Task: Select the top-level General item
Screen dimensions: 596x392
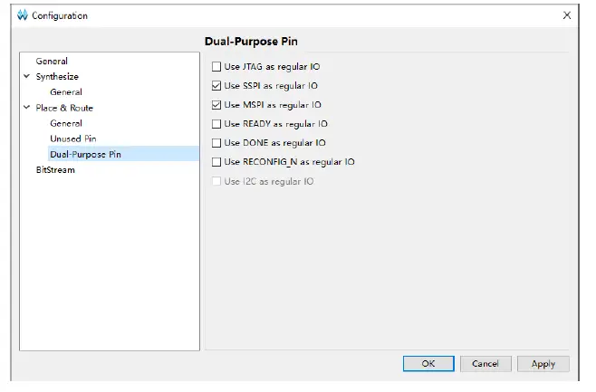Action: point(52,62)
